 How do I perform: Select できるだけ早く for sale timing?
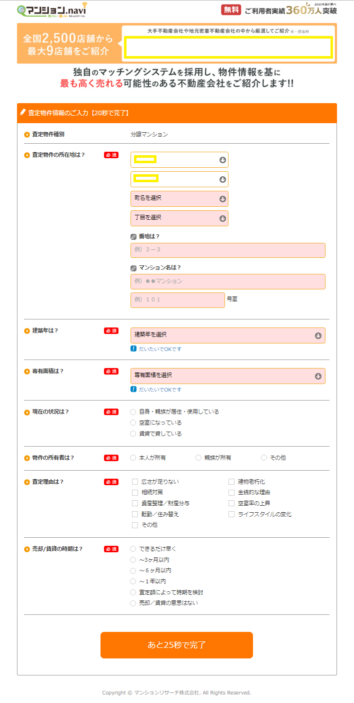(x=133, y=549)
